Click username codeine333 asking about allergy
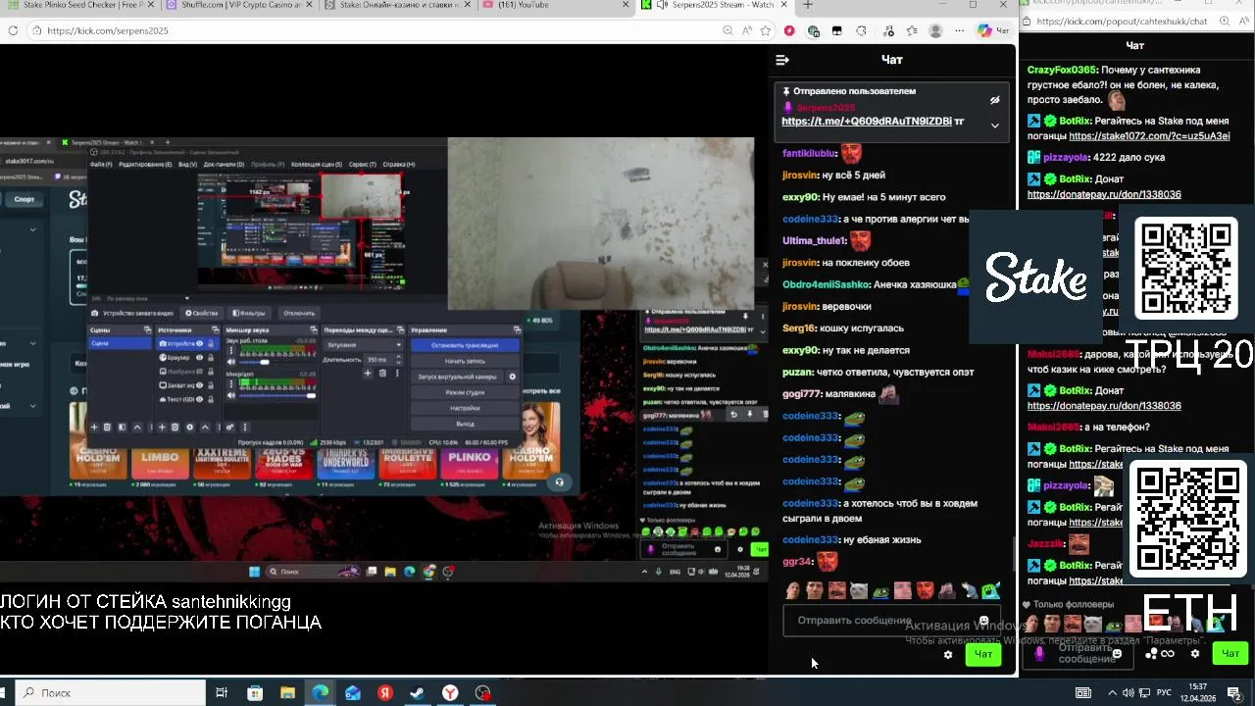The height and width of the screenshot is (706, 1255). (810, 219)
